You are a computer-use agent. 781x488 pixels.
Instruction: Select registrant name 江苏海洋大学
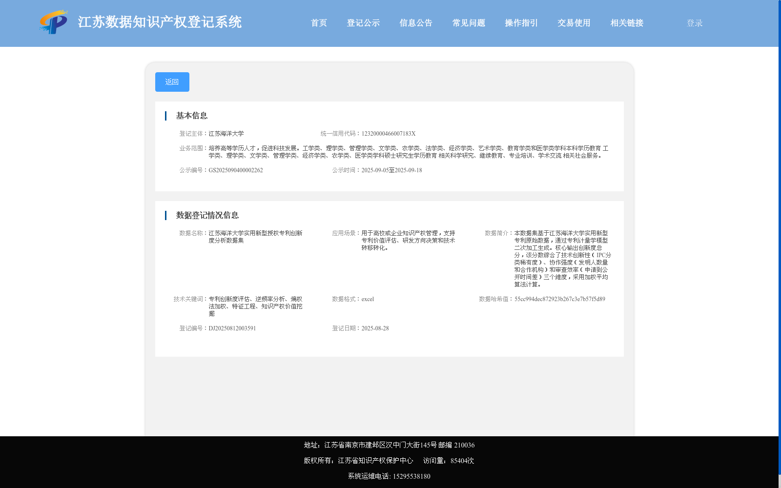pyautogui.click(x=226, y=134)
